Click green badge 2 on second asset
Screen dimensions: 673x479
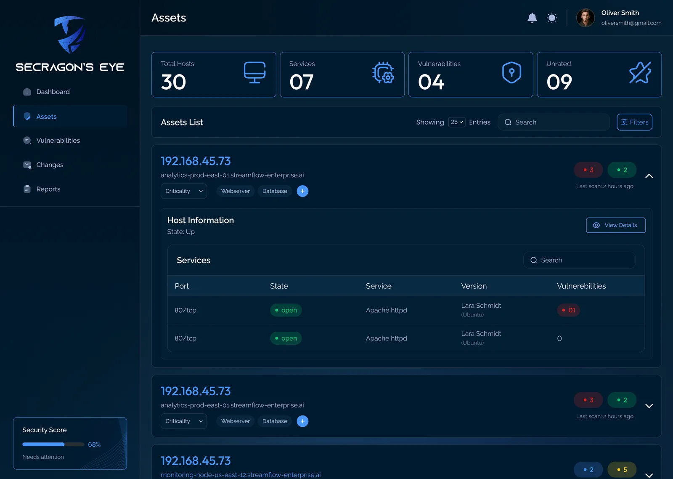(622, 400)
